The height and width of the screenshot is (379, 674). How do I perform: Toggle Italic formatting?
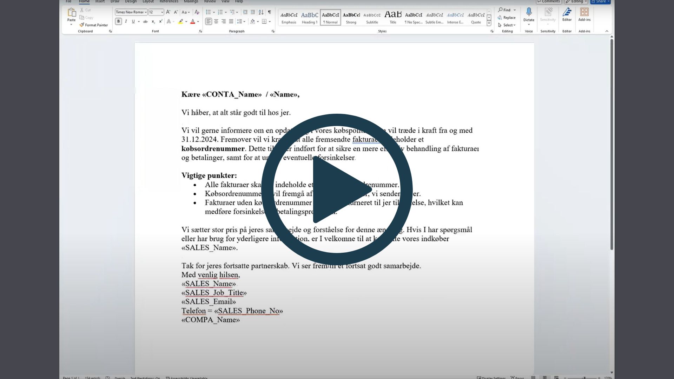(x=126, y=21)
